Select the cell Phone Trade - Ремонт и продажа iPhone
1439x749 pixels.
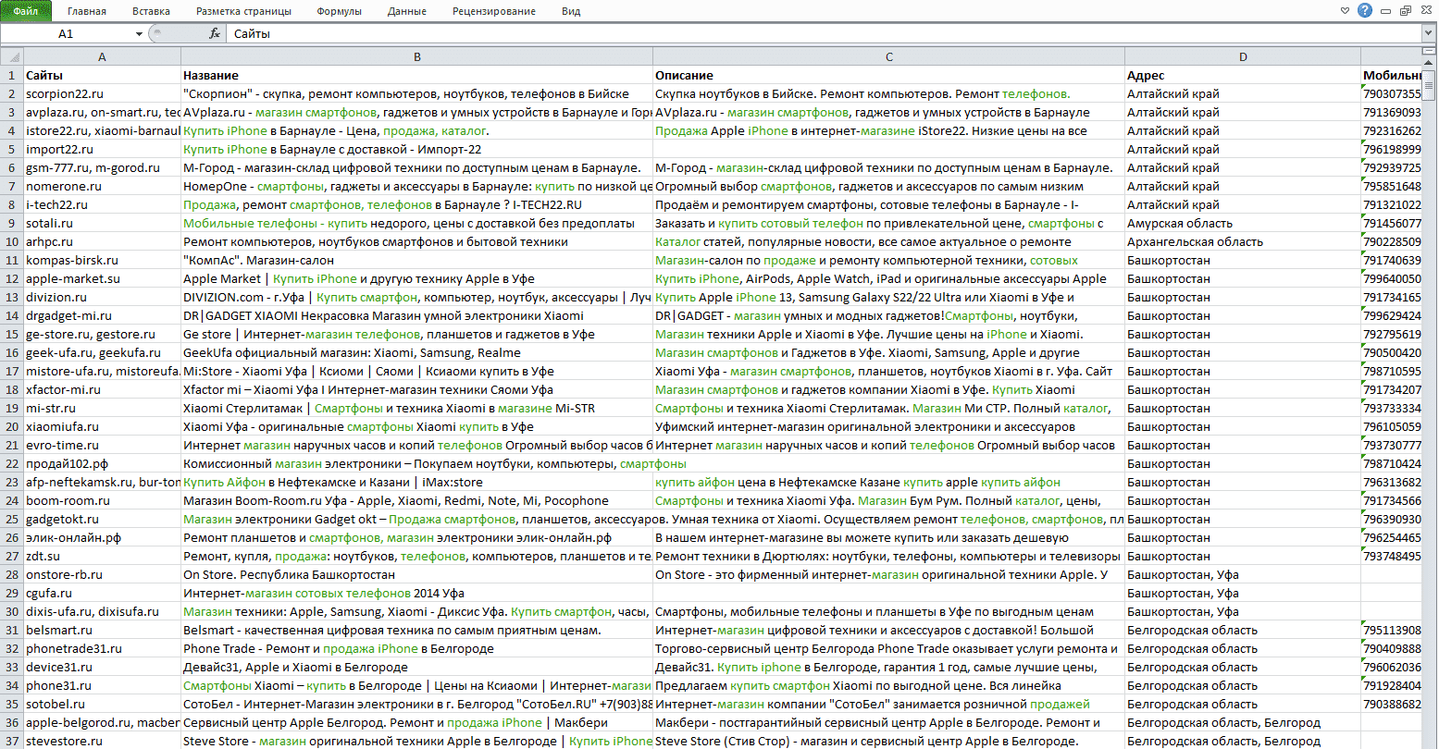click(416, 648)
